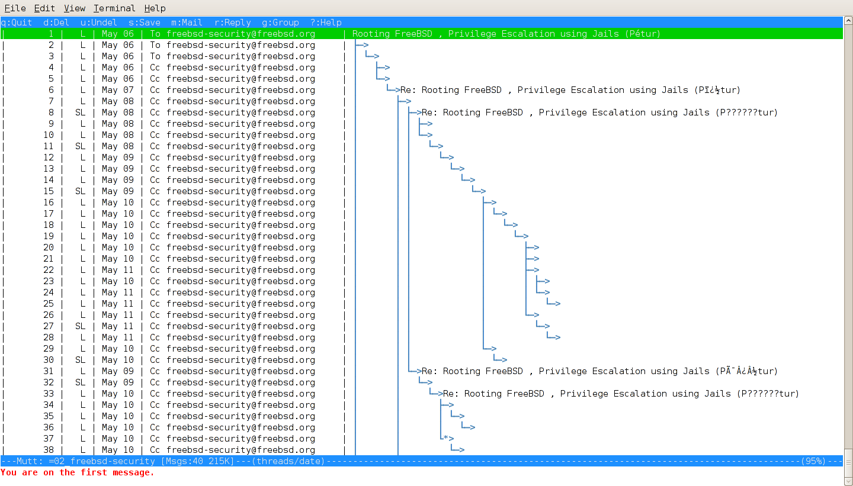Click thread arrow for message 38
The image size is (853, 486).
tap(458, 450)
